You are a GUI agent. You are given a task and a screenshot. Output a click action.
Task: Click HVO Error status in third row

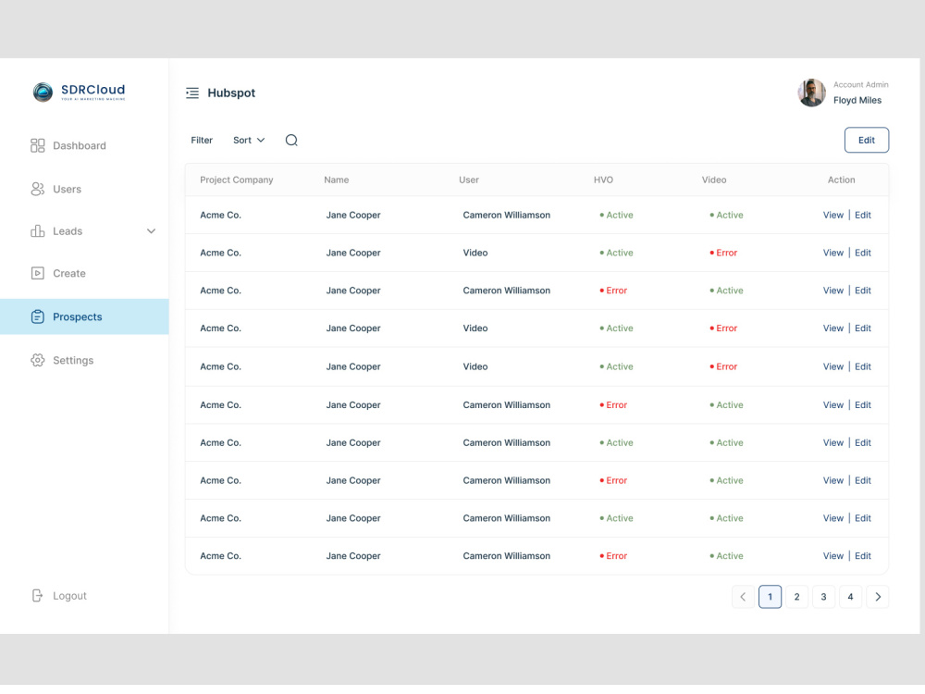pos(613,291)
